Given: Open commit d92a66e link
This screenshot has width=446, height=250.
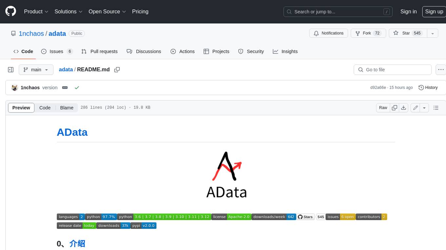Looking at the screenshot, I should [378, 88].
